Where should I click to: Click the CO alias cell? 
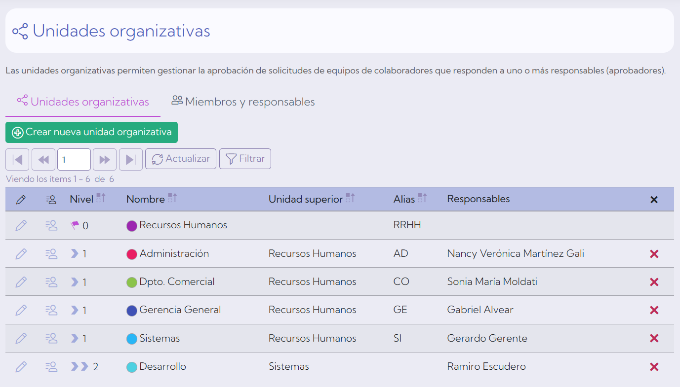pyautogui.click(x=401, y=281)
